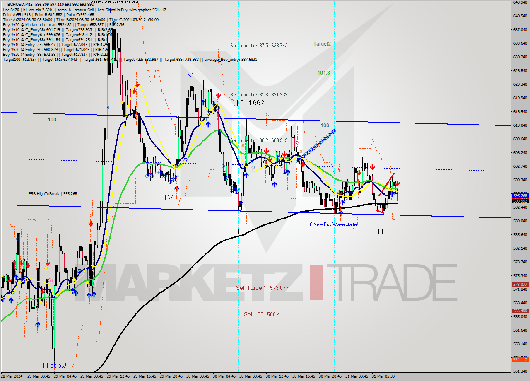Click the 582.140 price axis value
This screenshot has width=530, height=381.
tap(520, 248)
